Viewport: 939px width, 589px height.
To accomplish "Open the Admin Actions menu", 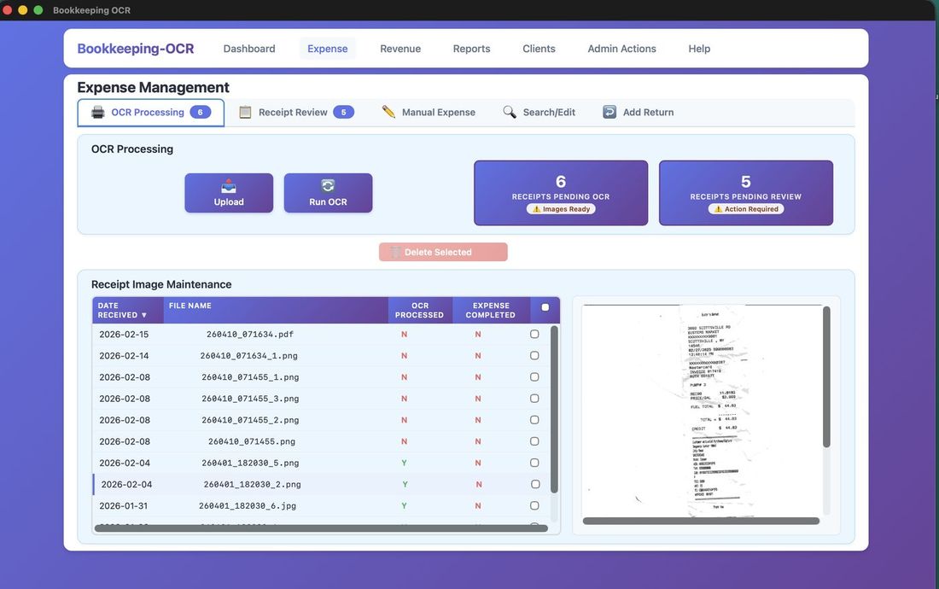I will click(x=621, y=49).
